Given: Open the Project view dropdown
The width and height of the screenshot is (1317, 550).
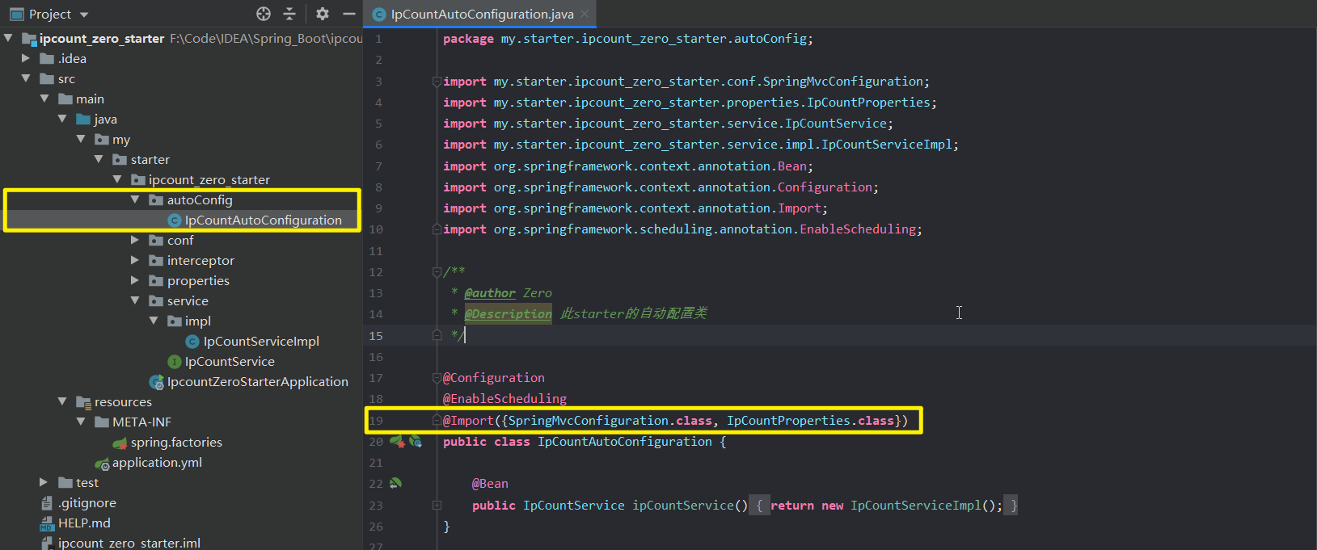Looking at the screenshot, I should click(84, 15).
